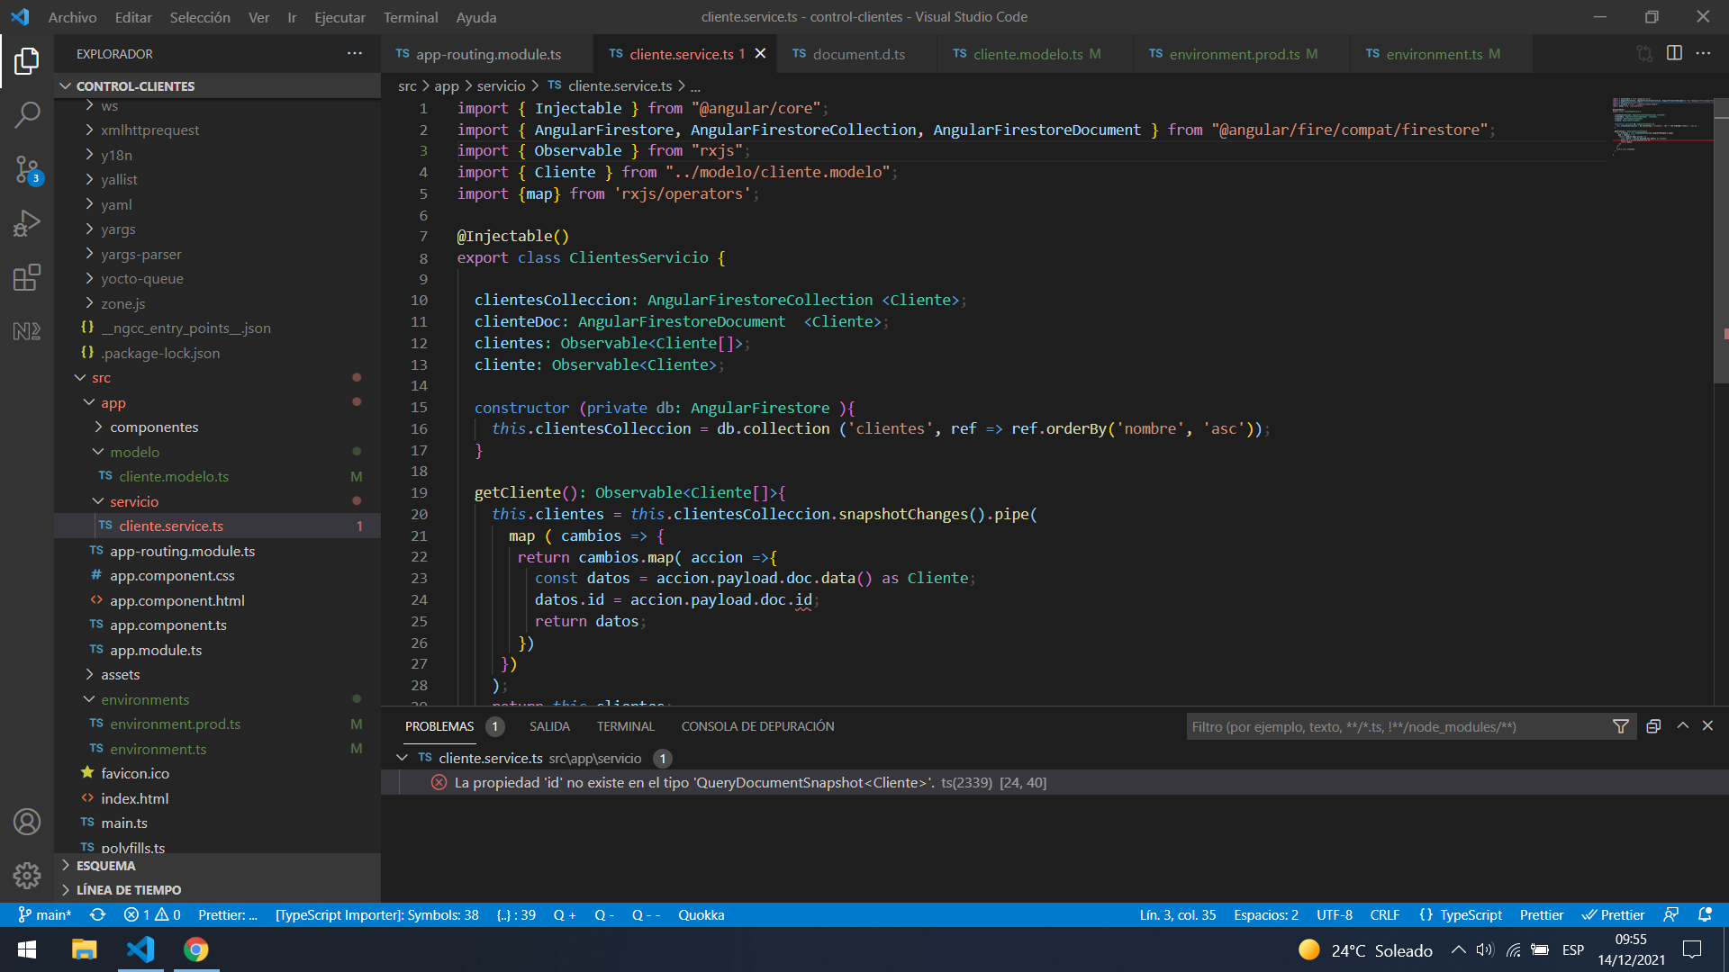Click the main* git branch indicator
The image size is (1729, 972).
click(45, 914)
